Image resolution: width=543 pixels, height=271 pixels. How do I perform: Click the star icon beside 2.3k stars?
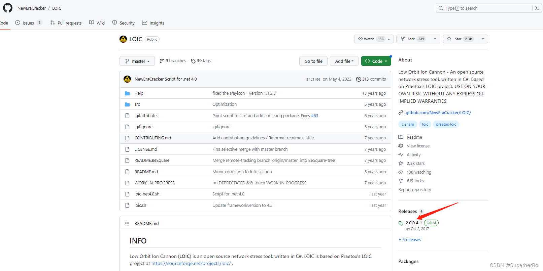click(401, 163)
